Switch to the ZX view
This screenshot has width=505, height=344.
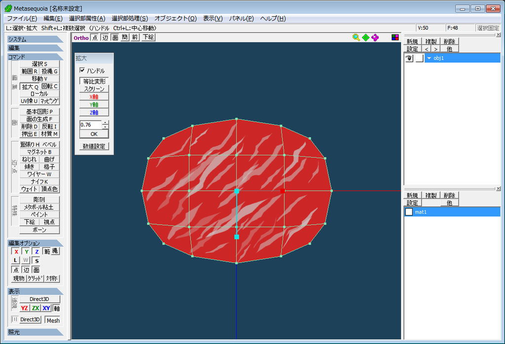tap(36, 308)
